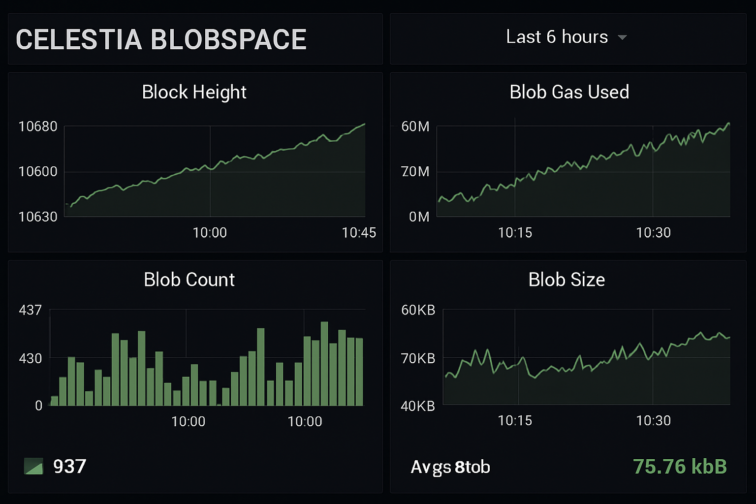Image resolution: width=756 pixels, height=504 pixels.
Task: Click the CELESTIA BLOBSPACE dashboard title
Action: coord(161,39)
